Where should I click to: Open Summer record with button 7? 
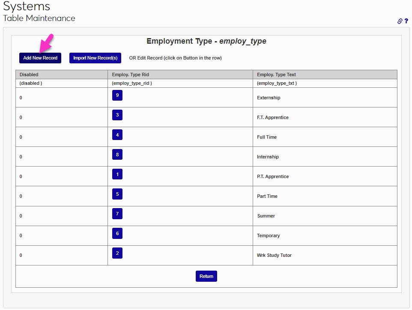(x=117, y=214)
